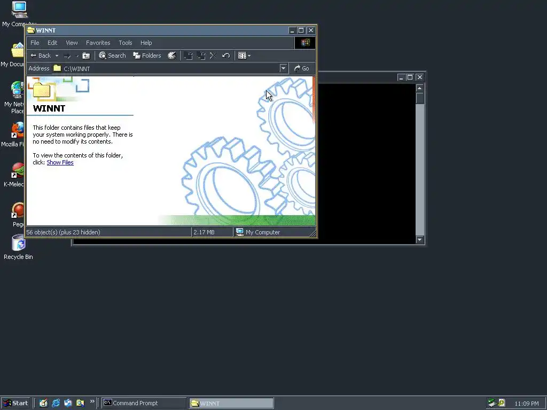Open the View menu
This screenshot has width=547, height=410.
click(72, 43)
